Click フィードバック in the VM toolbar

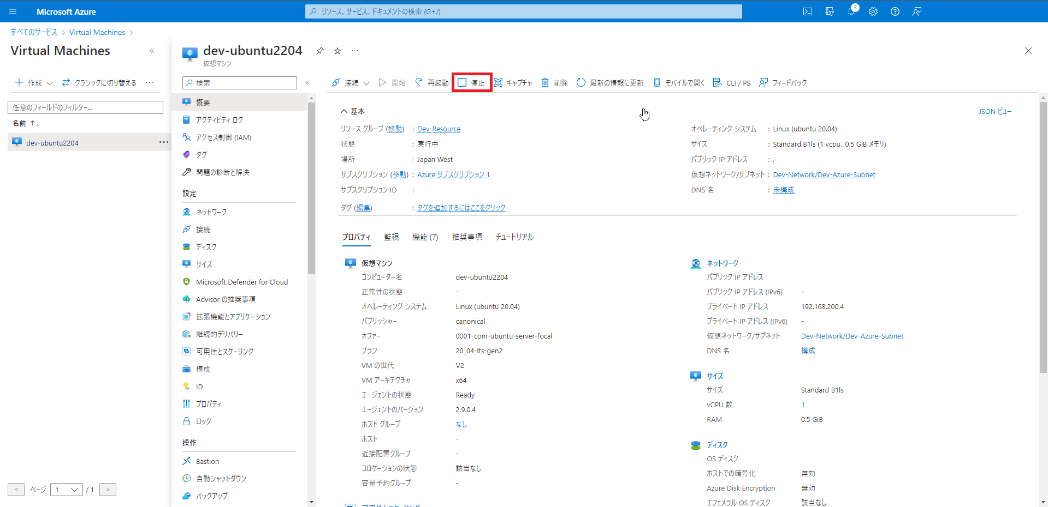[x=783, y=83]
